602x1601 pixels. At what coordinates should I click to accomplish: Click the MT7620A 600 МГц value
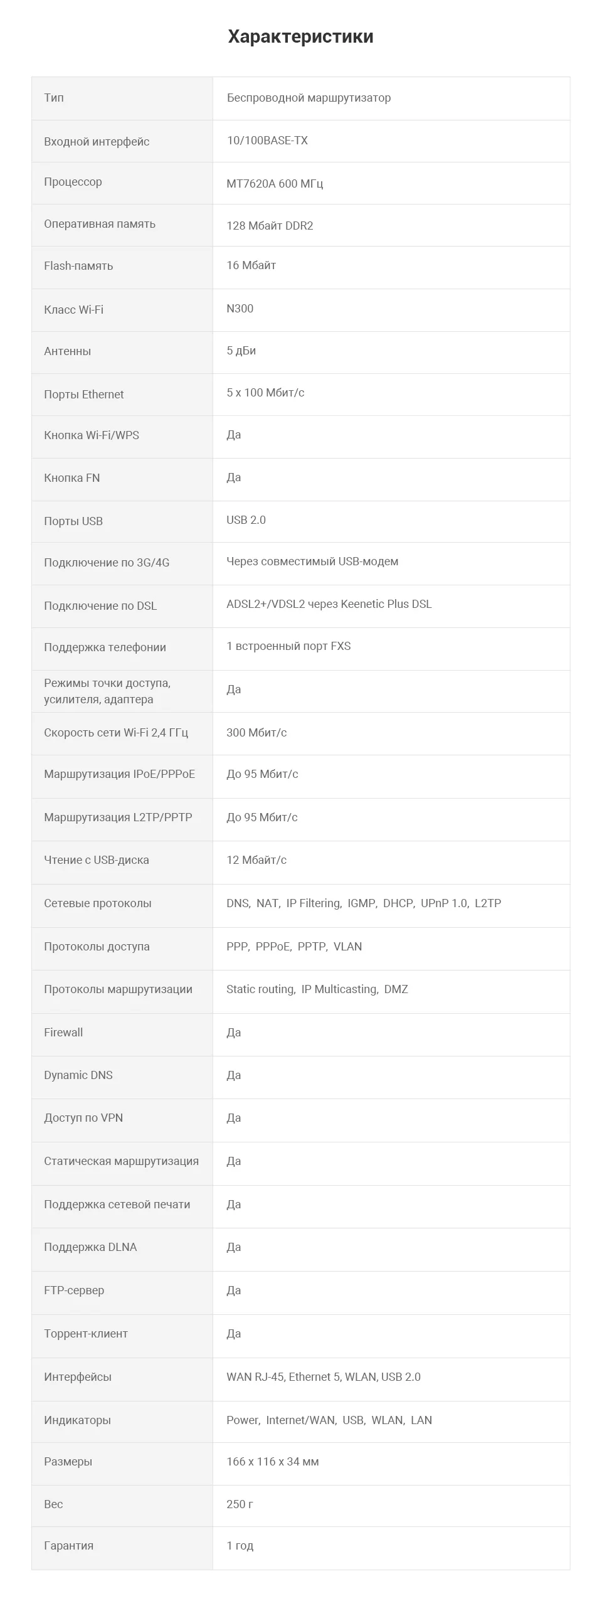pos(275,184)
